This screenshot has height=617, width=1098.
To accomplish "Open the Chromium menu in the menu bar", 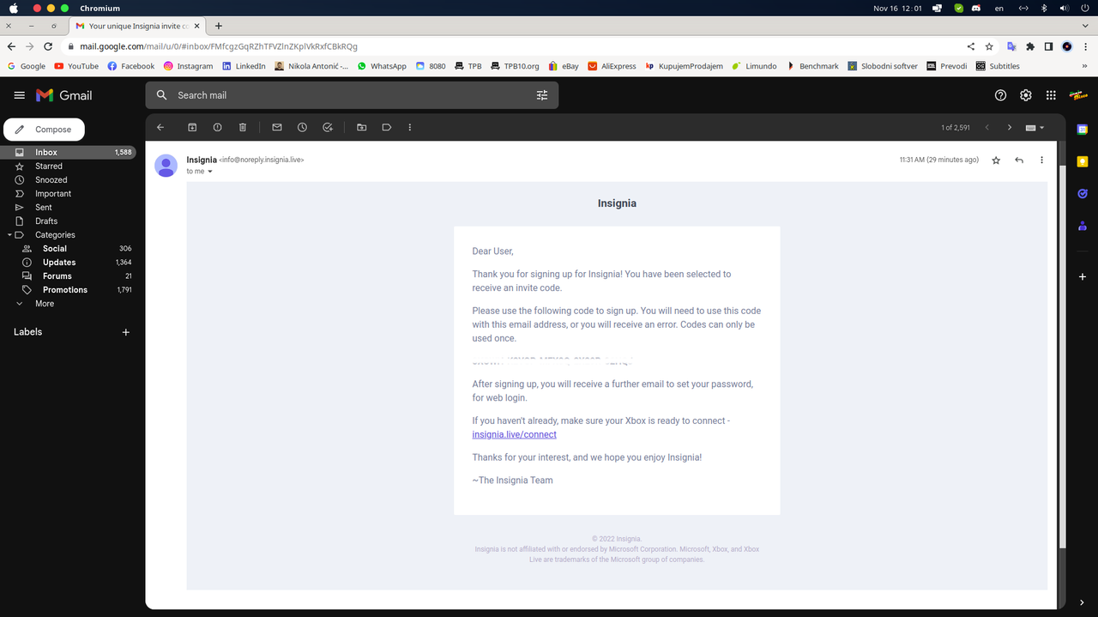I will click(x=100, y=8).
